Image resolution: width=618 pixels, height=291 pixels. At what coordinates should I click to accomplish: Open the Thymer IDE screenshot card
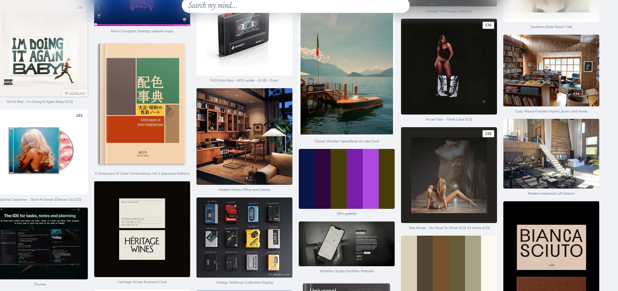44,243
